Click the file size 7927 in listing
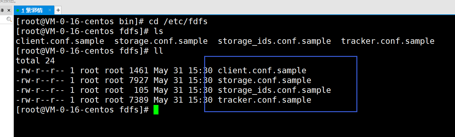This screenshot has width=455, height=137. (x=138, y=80)
